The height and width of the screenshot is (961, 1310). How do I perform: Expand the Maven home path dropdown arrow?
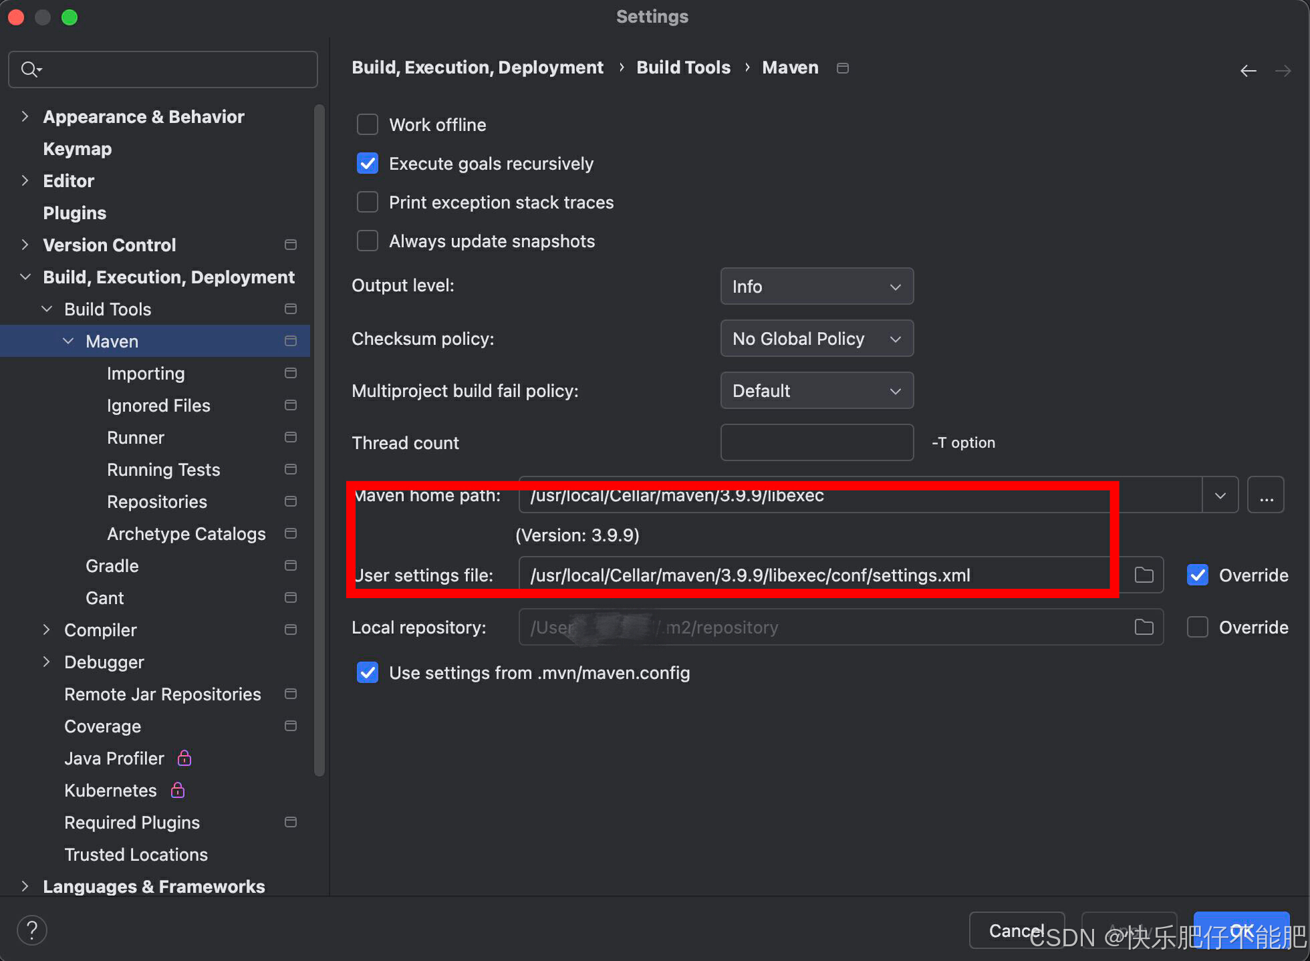pos(1220,495)
